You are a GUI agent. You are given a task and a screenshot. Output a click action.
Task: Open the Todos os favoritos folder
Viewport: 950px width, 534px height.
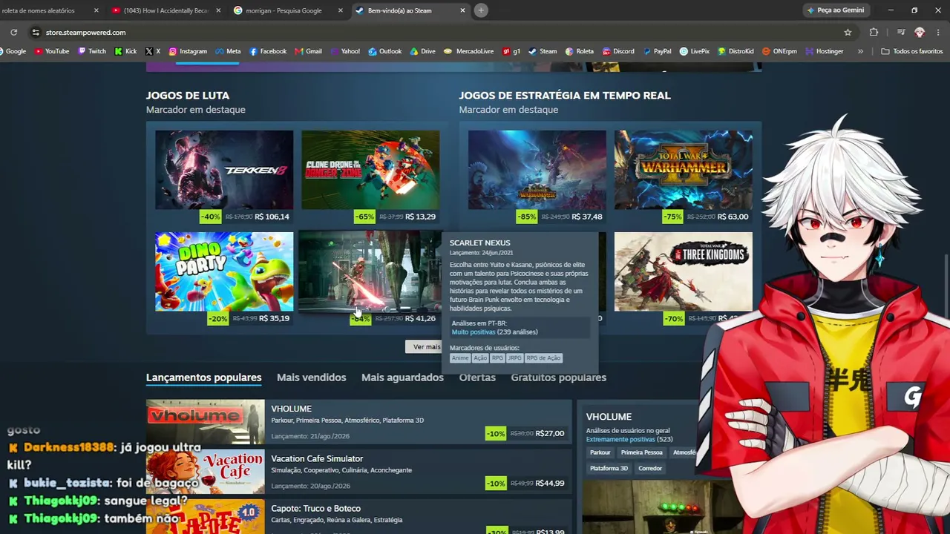click(911, 51)
